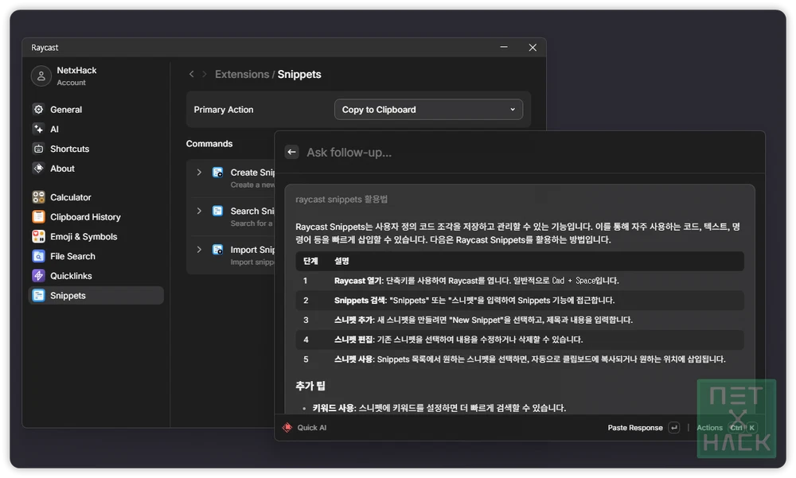The height and width of the screenshot is (478, 796).
Task: Click table row 5 스니펫 사용
Action: click(x=520, y=359)
